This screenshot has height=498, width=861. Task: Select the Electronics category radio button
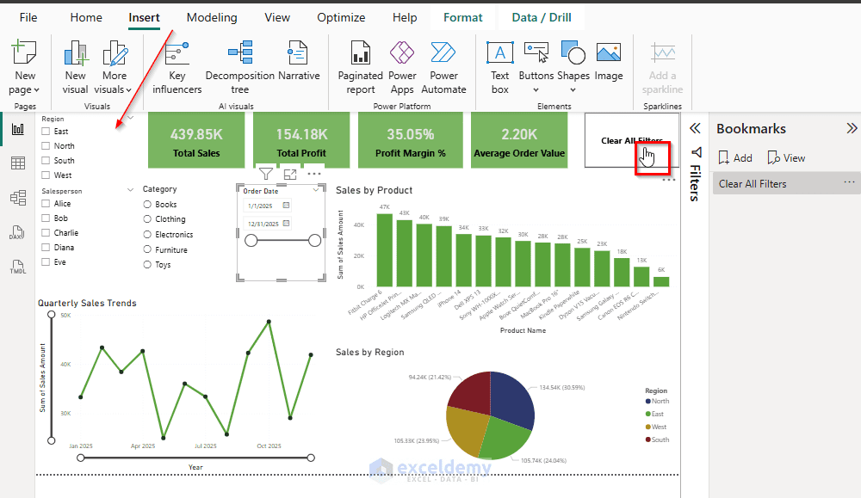pyautogui.click(x=147, y=235)
